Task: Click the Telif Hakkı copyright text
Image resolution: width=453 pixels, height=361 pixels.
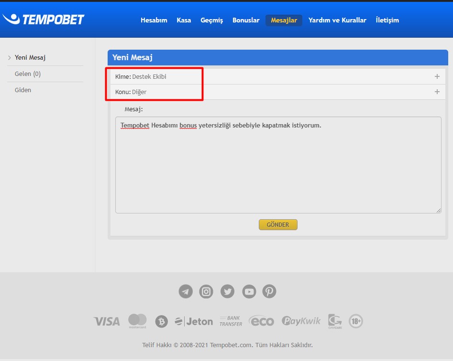Action: pos(227,345)
